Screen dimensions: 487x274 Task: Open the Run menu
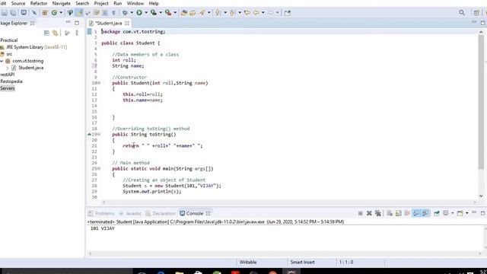tap(118, 3)
